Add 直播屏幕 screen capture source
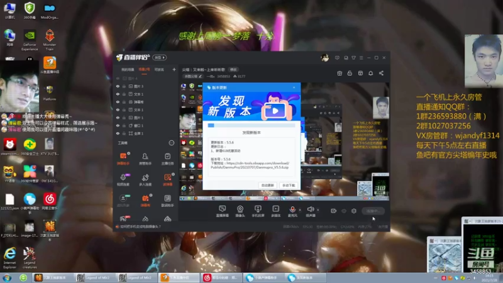This screenshot has width=503, height=283. (x=222, y=211)
